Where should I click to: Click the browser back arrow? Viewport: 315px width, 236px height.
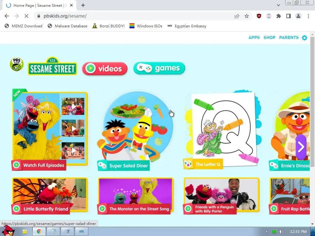coord(7,16)
